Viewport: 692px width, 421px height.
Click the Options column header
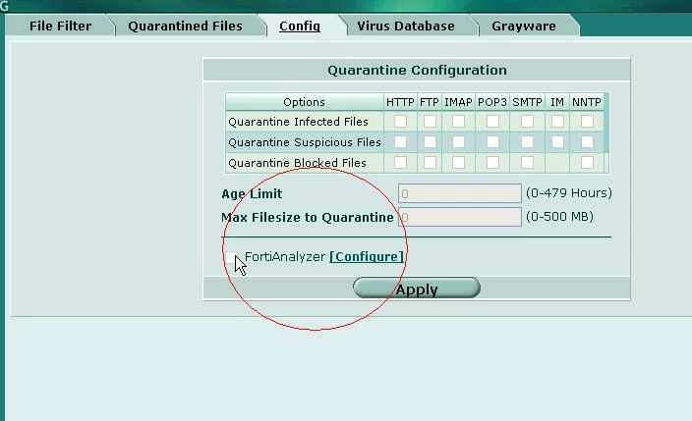click(304, 102)
